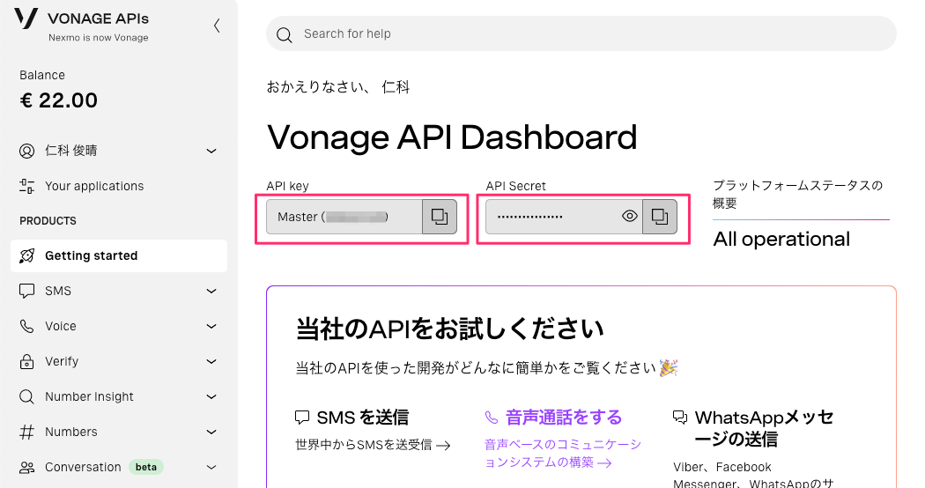Viewport: 925px width, 488px height.
Task: Click the 当社のAPIをお試しください heading
Action: click(449, 329)
